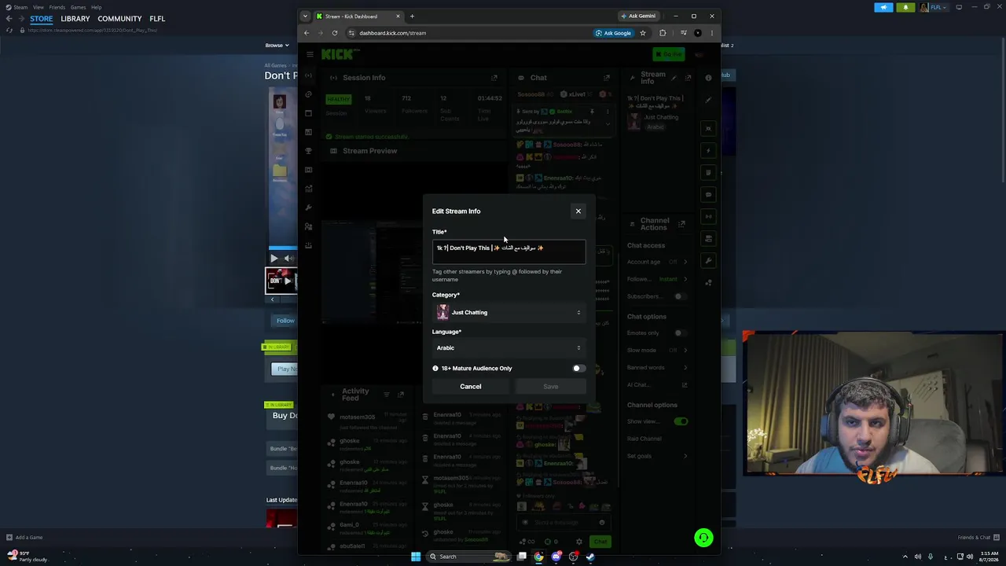
Task: Click the Cancel button in dialog
Action: [x=471, y=386]
